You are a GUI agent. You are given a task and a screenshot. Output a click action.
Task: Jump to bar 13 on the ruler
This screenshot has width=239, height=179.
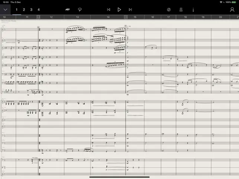pyautogui.click(x=77, y=17)
